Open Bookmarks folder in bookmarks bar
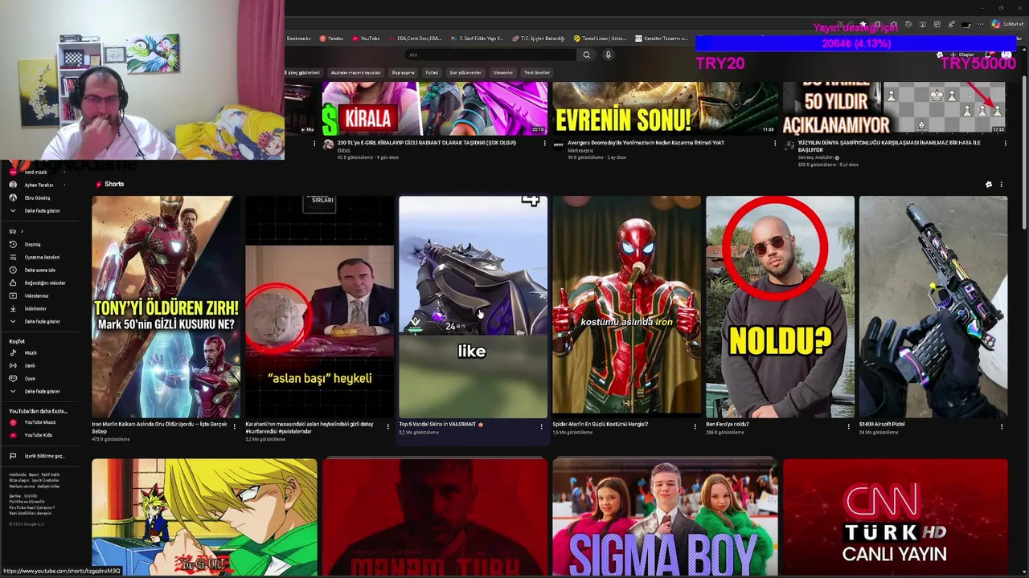Viewport: 1029px width, 578px height. pyautogui.click(x=298, y=39)
